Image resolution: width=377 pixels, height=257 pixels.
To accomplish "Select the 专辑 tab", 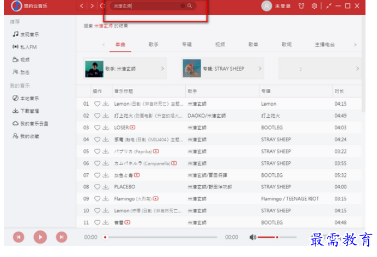I will [186, 44].
